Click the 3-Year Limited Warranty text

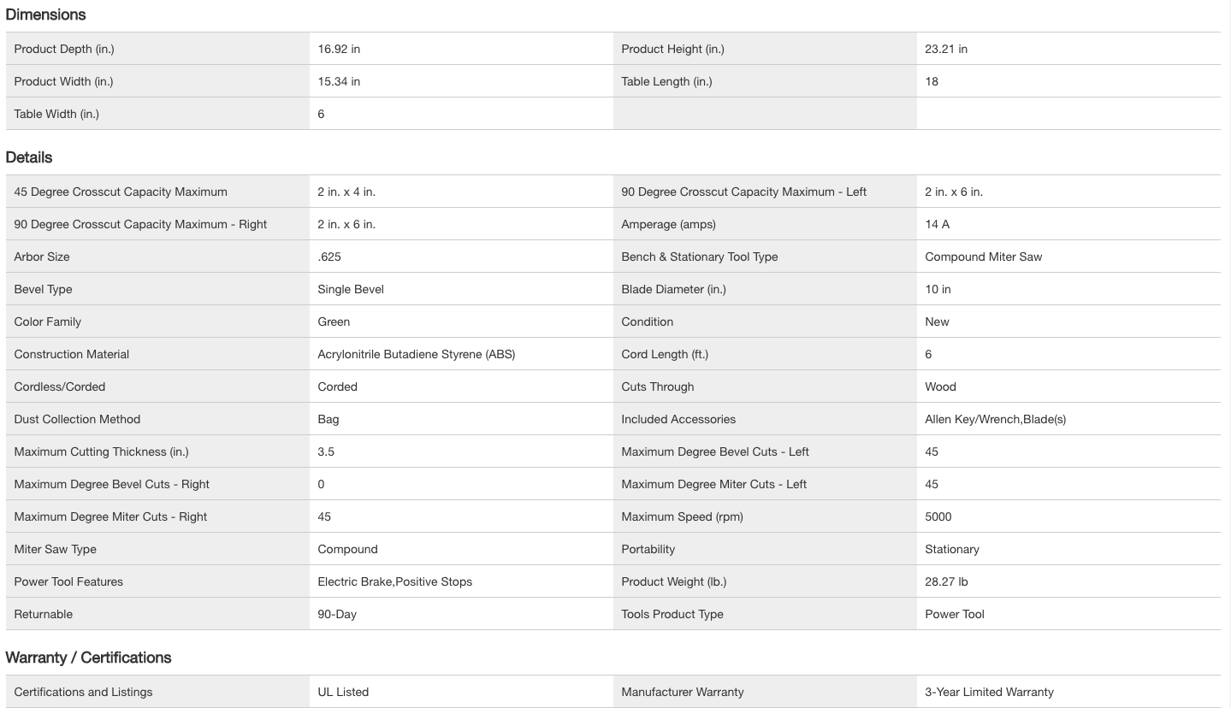(989, 692)
